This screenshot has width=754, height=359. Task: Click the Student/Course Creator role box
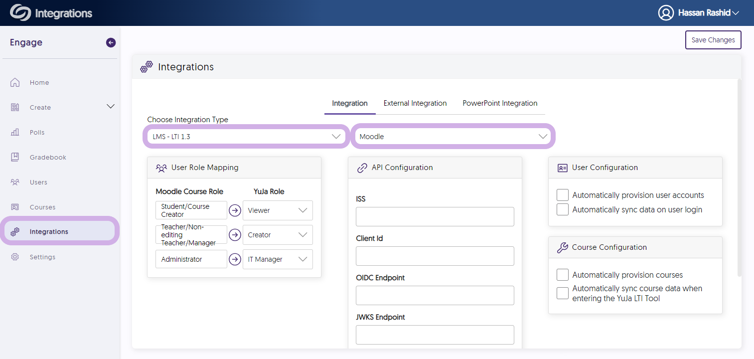[191, 210]
